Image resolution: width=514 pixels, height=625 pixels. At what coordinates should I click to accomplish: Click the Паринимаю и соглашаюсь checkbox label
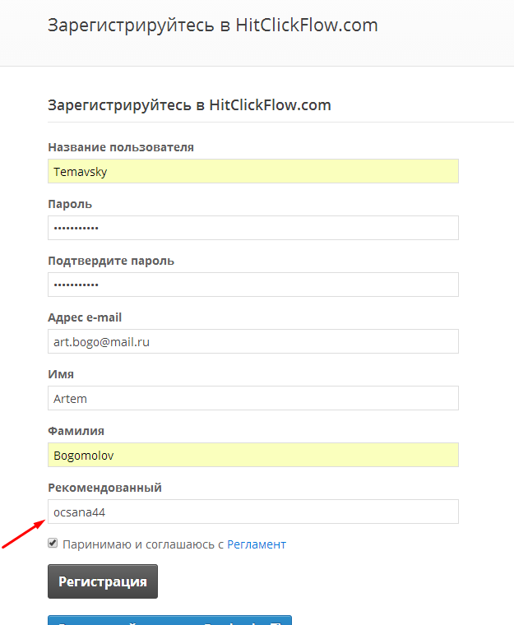143,544
